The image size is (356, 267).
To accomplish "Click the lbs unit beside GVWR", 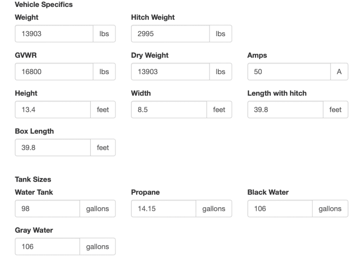I will tap(104, 72).
